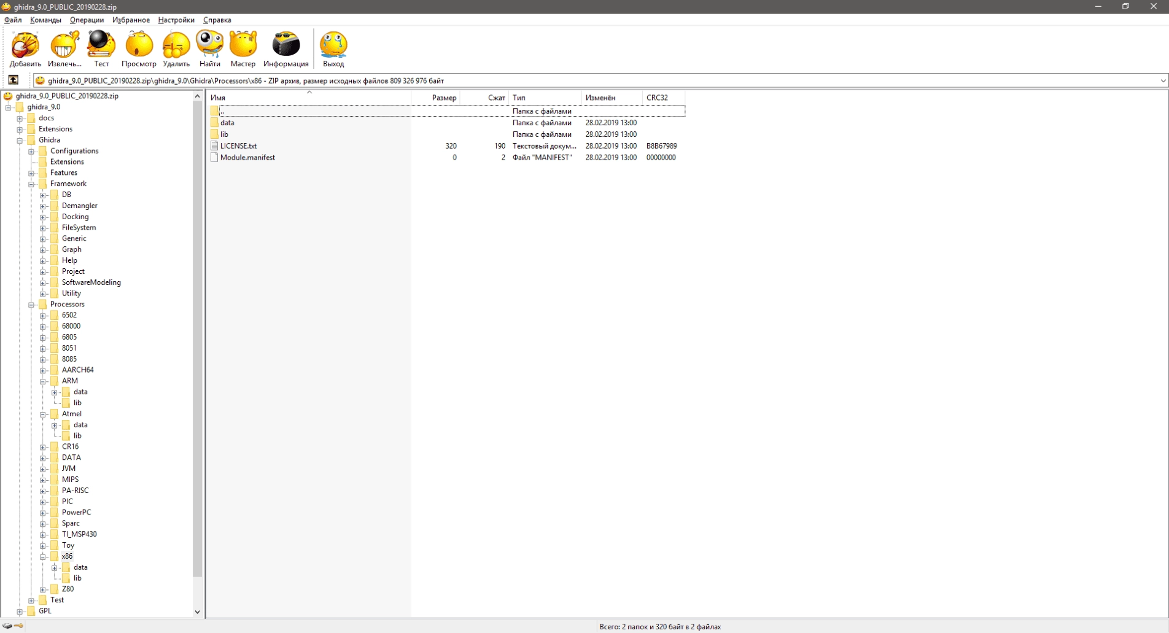Select LICENSE.txt file name
The width and height of the screenshot is (1169, 633).
pyautogui.click(x=238, y=146)
